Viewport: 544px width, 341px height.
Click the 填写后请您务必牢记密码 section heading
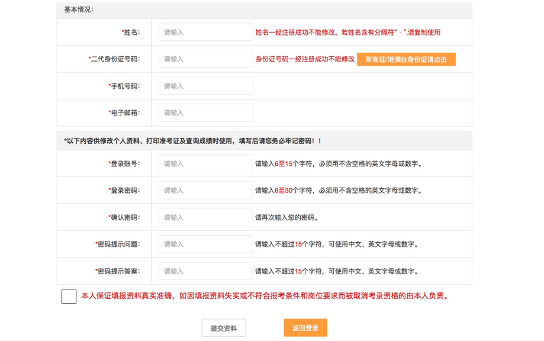192,141
